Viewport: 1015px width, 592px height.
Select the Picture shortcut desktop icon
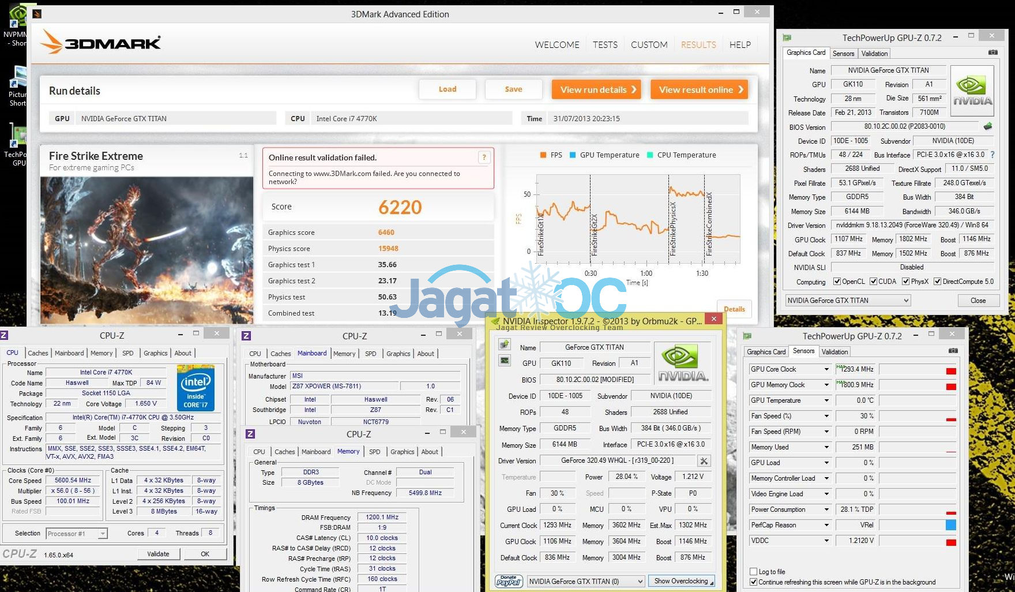coord(17,87)
